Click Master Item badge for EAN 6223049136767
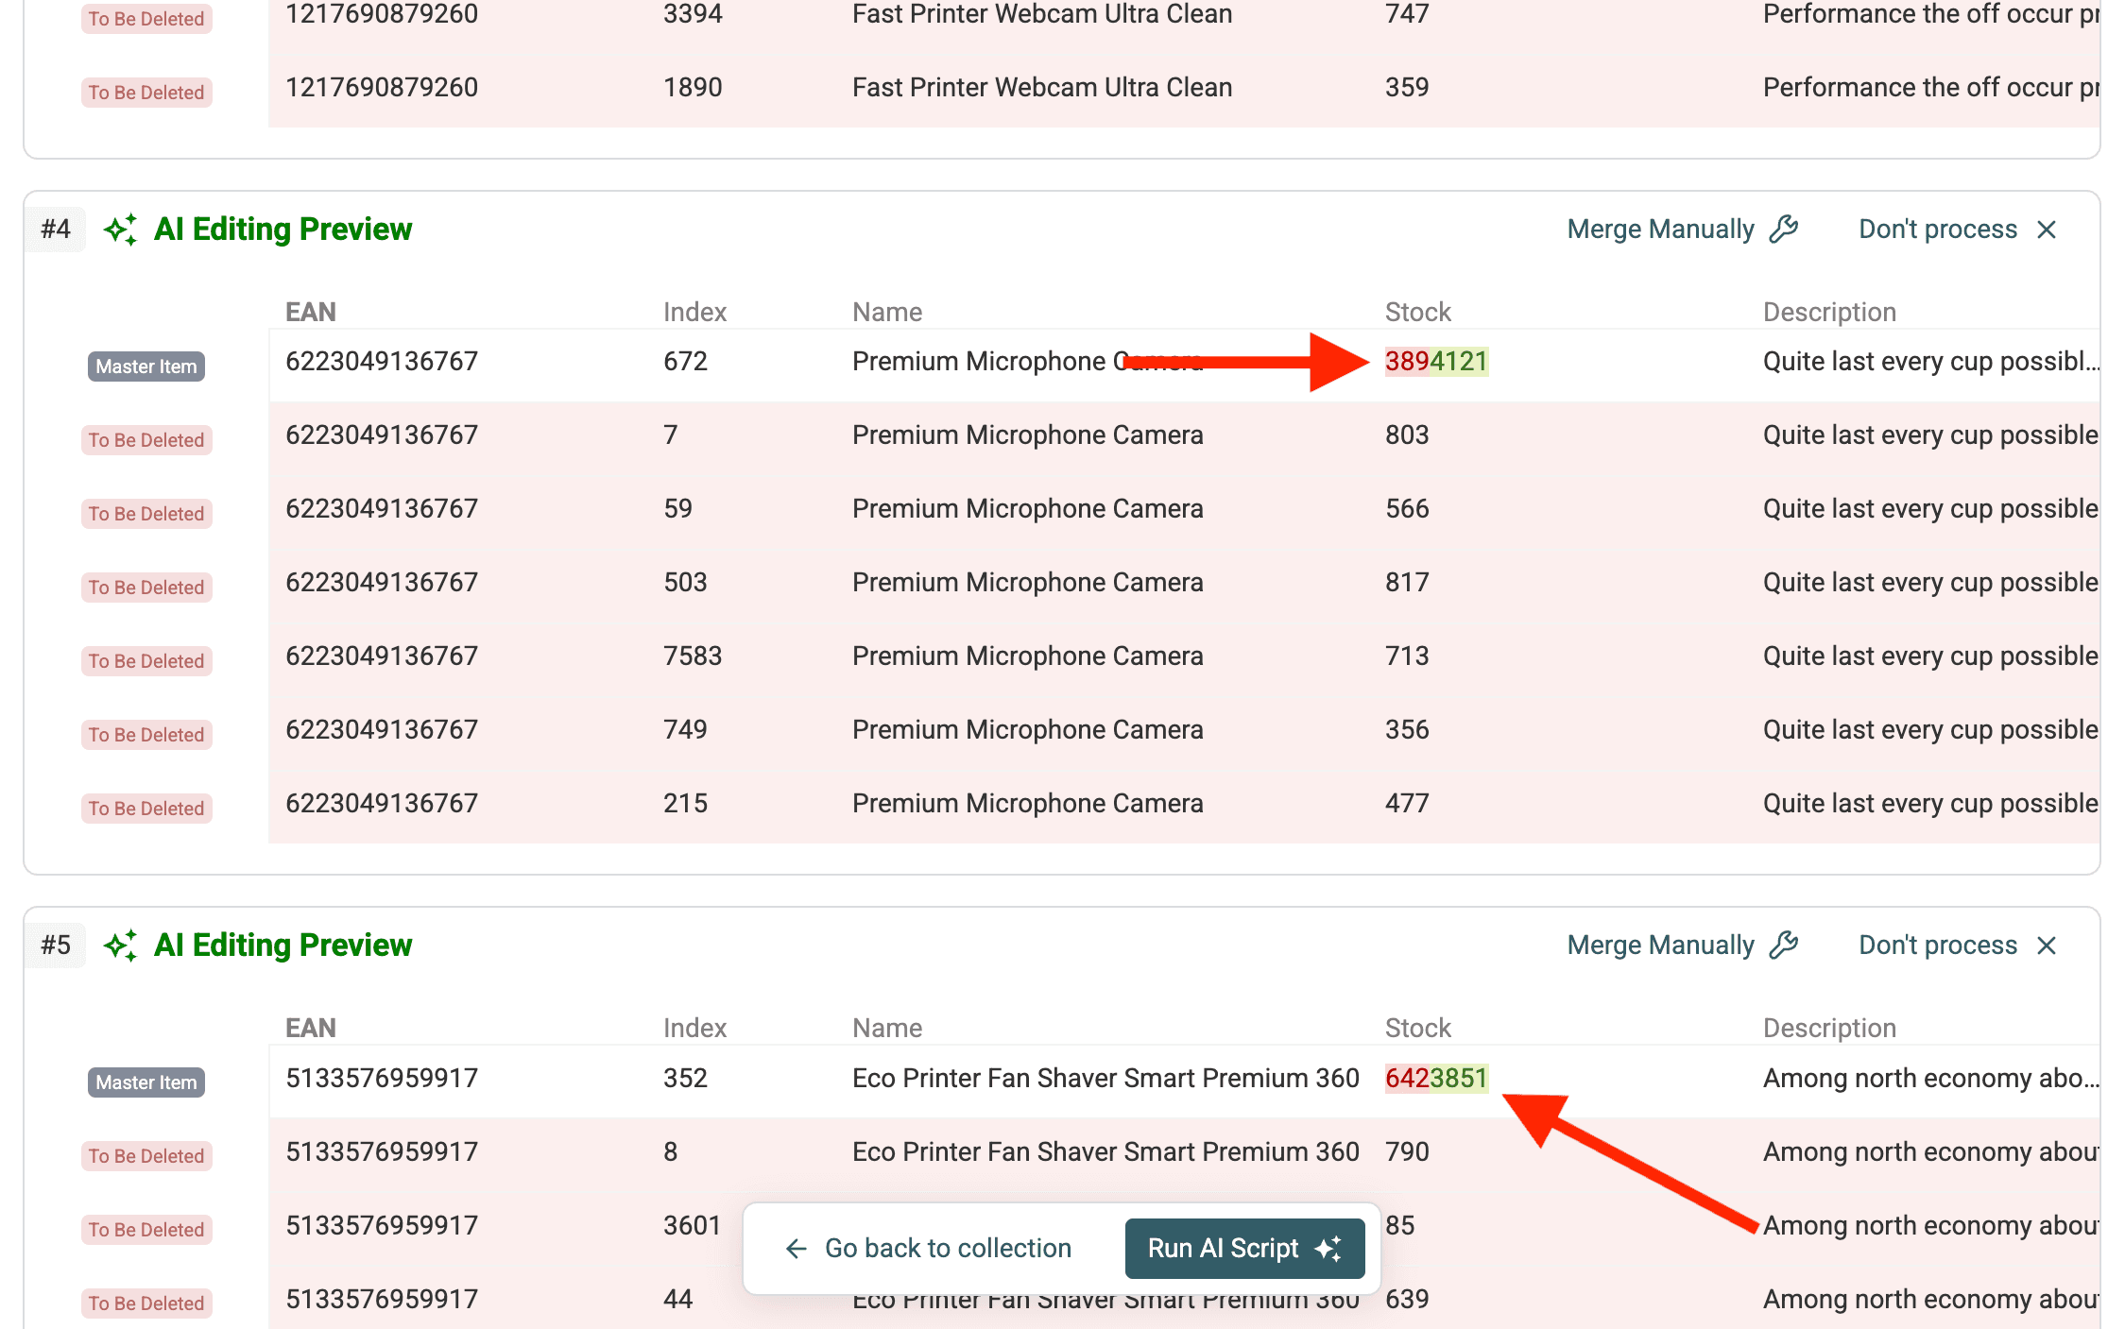The image size is (2125, 1329). (146, 366)
